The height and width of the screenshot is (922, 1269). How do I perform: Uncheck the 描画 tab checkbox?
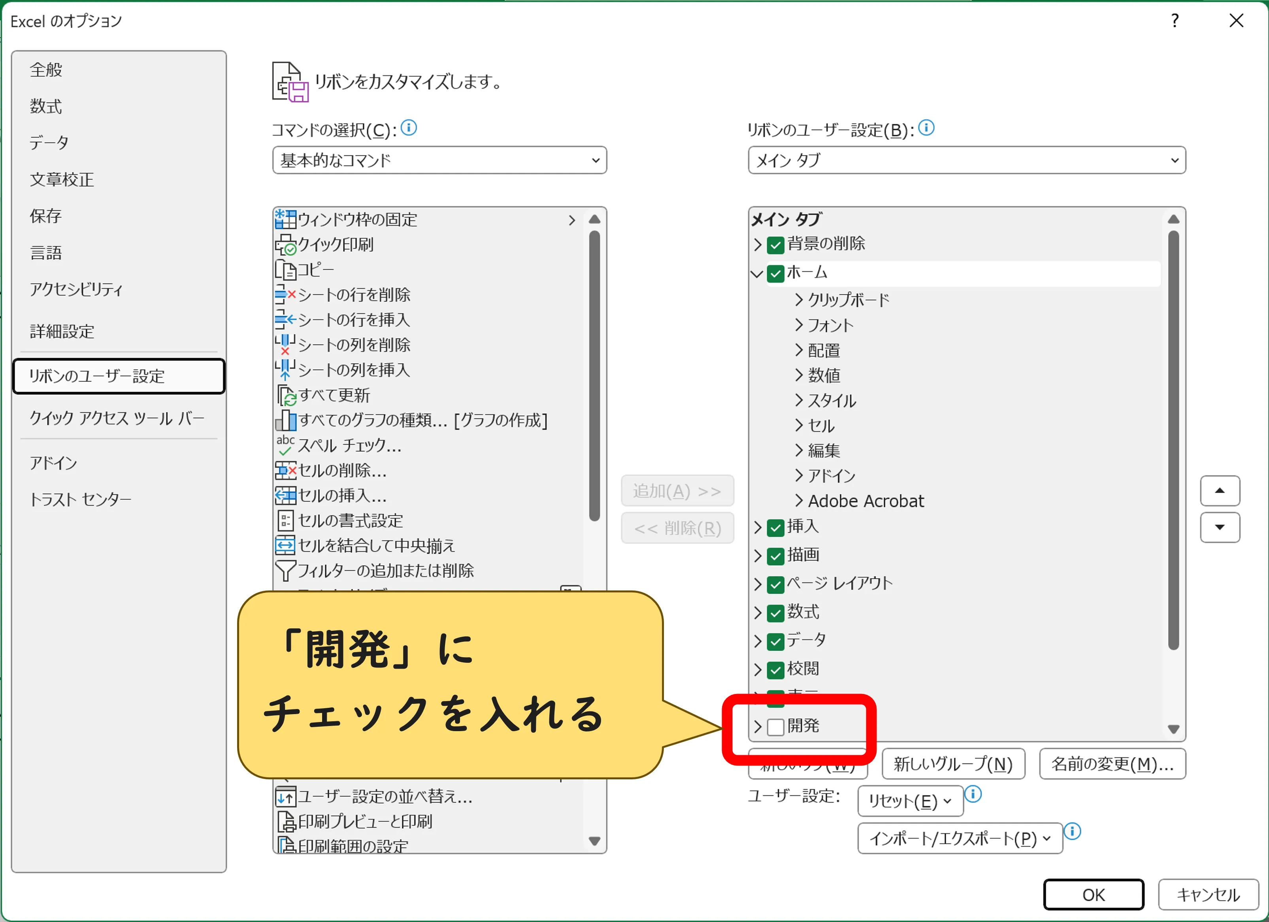pos(775,556)
